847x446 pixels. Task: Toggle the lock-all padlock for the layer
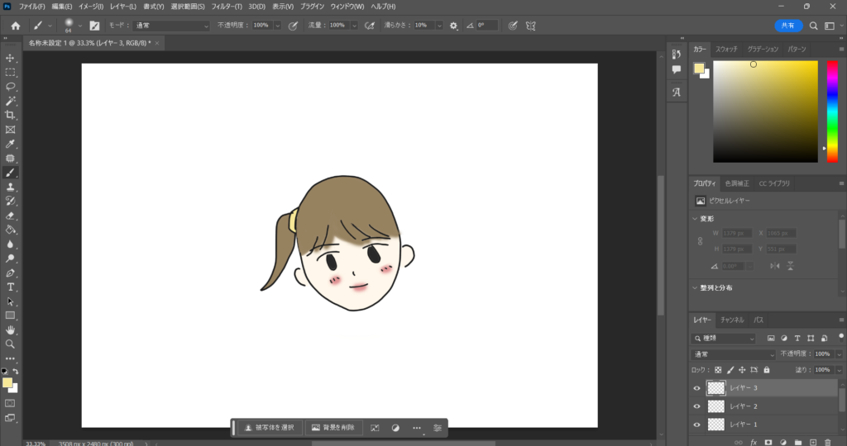click(767, 370)
